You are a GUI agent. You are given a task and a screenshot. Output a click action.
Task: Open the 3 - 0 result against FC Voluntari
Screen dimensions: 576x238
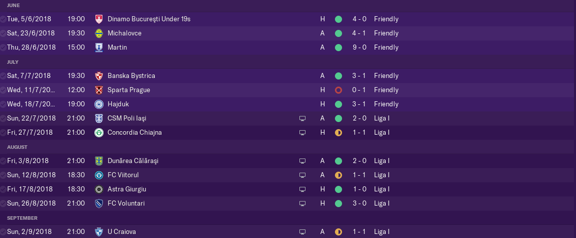tap(360, 203)
